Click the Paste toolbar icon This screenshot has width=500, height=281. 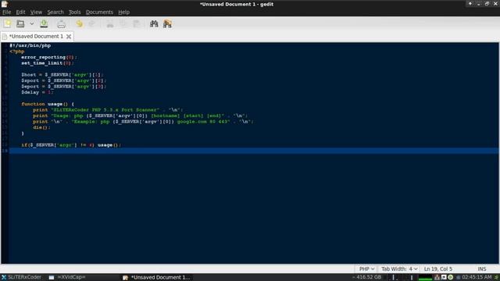pyautogui.click(x=136, y=24)
